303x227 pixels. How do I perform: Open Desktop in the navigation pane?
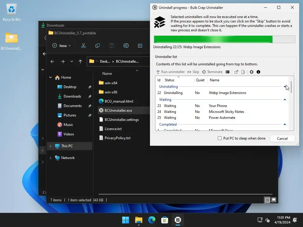pos(70,87)
